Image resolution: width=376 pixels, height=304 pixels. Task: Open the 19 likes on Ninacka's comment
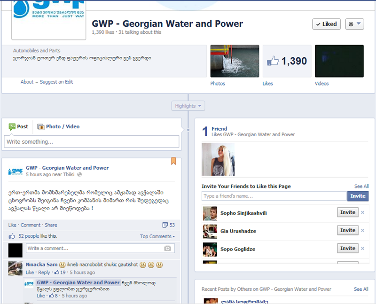pos(60,273)
